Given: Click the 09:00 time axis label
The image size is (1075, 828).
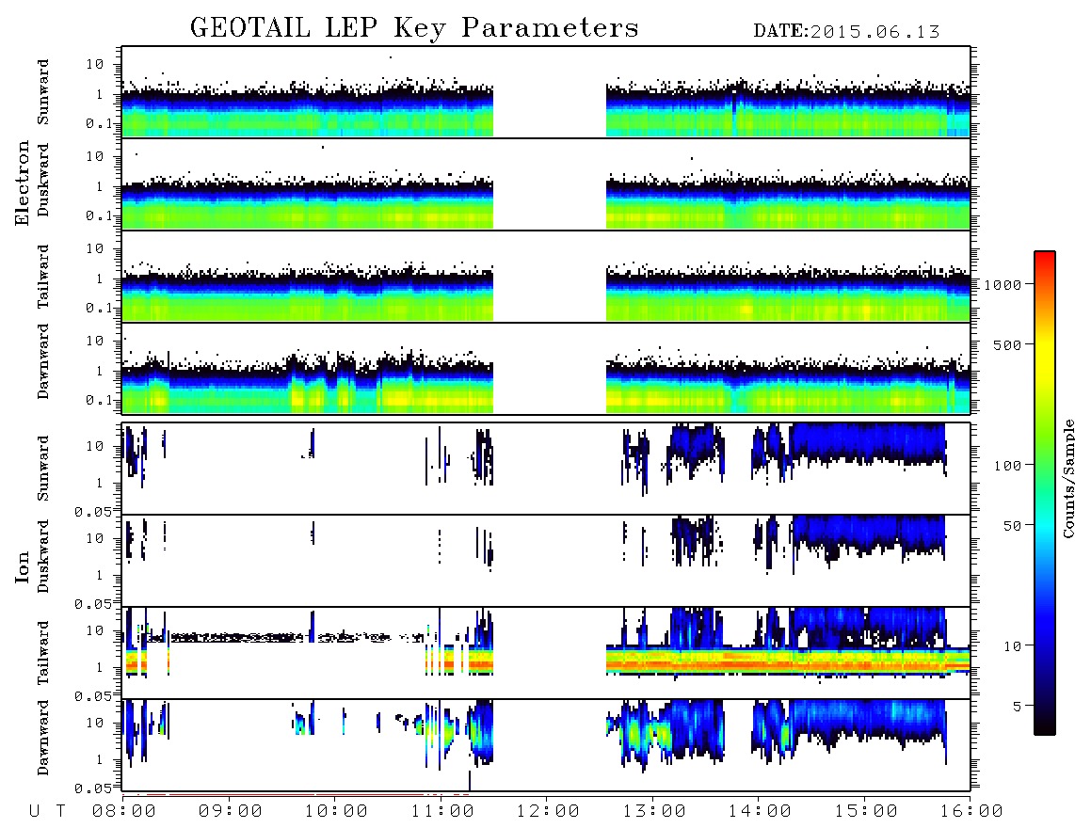Looking at the screenshot, I should [230, 812].
